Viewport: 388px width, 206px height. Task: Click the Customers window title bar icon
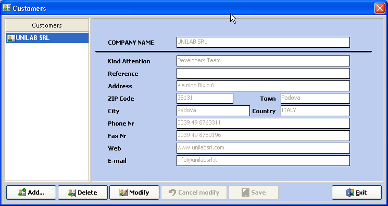point(7,8)
